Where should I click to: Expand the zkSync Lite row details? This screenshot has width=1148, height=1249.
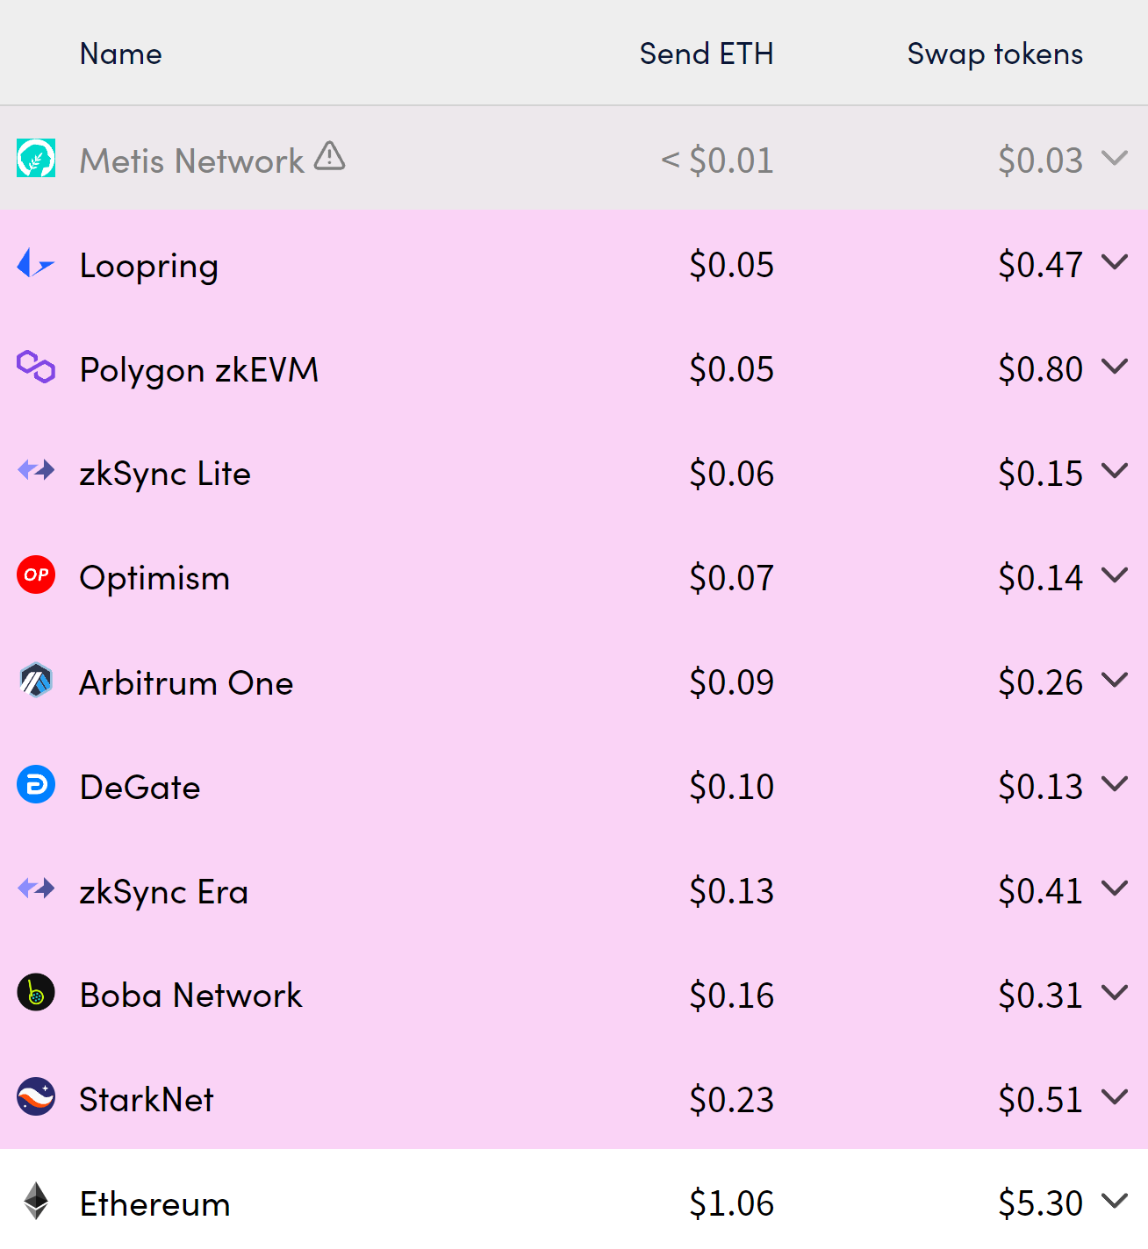point(1115,471)
